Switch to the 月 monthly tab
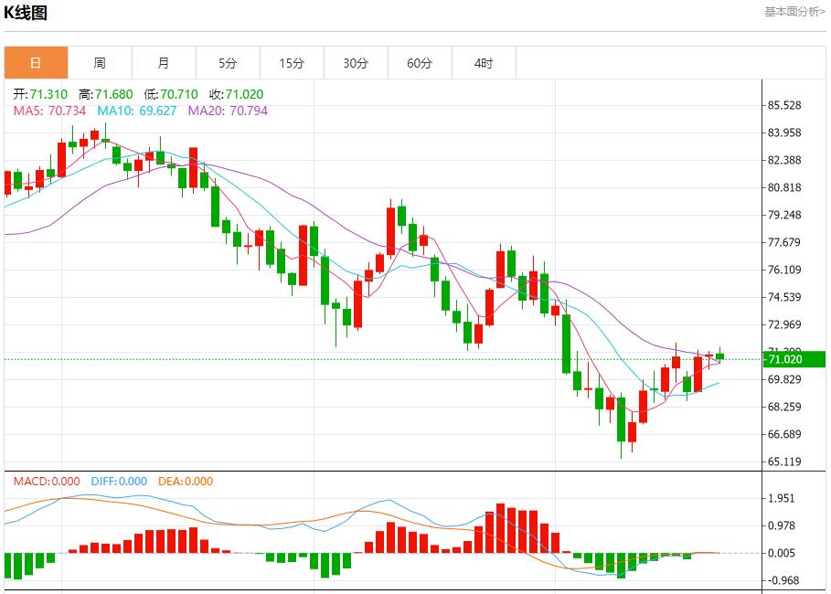Viewport: 831px width, 594px height. 164,63
